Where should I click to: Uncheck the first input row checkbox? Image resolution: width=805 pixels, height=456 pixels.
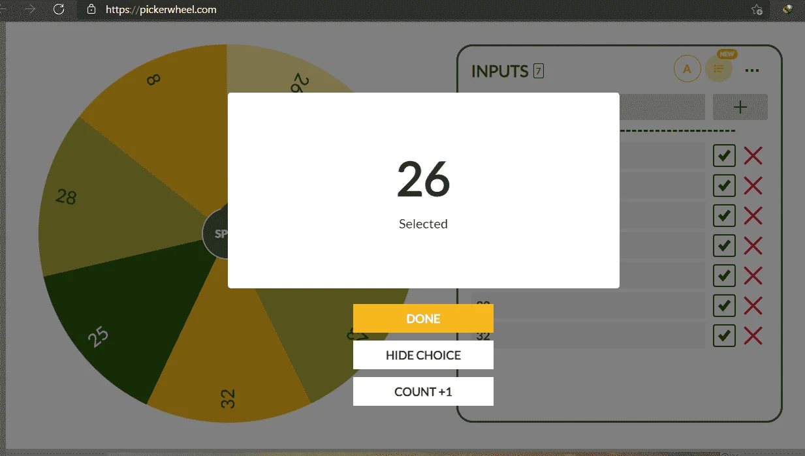[x=724, y=156]
